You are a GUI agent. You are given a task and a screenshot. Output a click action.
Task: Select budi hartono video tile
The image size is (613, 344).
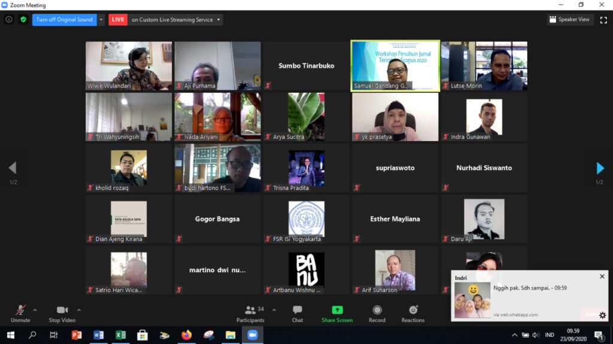217,168
